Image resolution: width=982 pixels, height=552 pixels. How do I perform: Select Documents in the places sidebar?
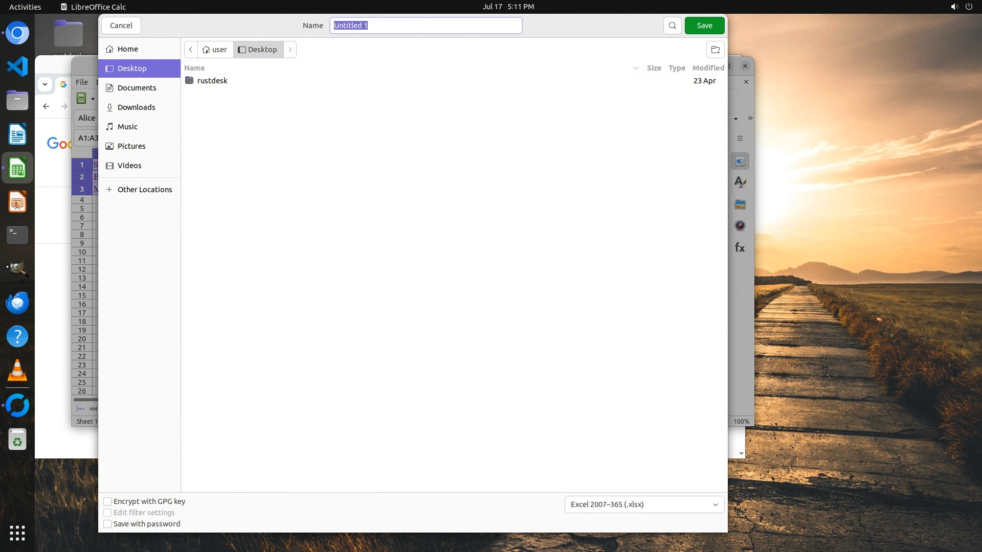click(137, 88)
